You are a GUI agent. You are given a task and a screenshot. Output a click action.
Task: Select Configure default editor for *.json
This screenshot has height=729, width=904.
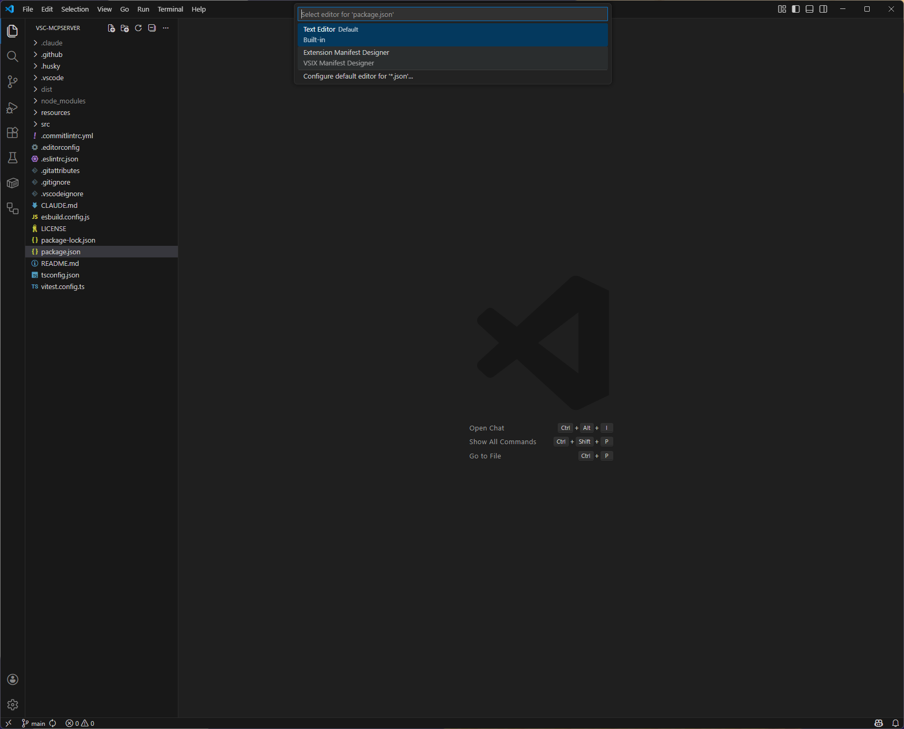(452, 76)
